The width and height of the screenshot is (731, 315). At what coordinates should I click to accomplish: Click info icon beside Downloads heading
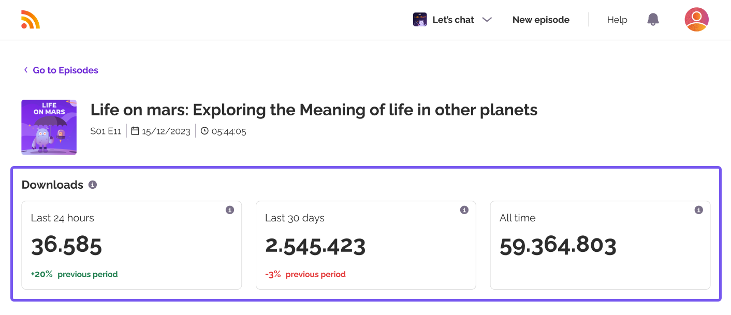[93, 185]
